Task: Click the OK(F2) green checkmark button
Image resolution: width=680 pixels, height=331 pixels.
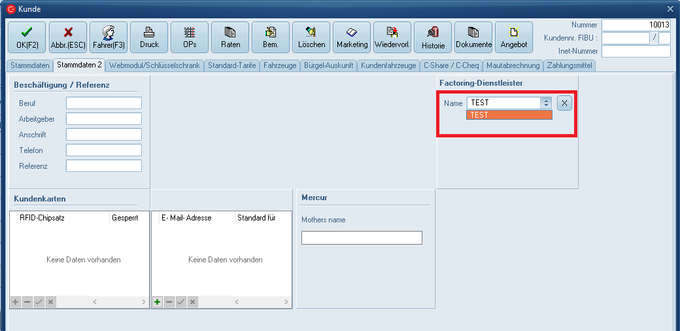Action: [x=27, y=37]
